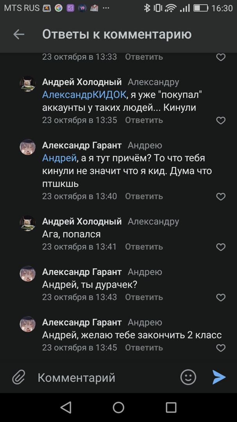
Task: Like the 13:33 comment at top
Action: pos(221,57)
